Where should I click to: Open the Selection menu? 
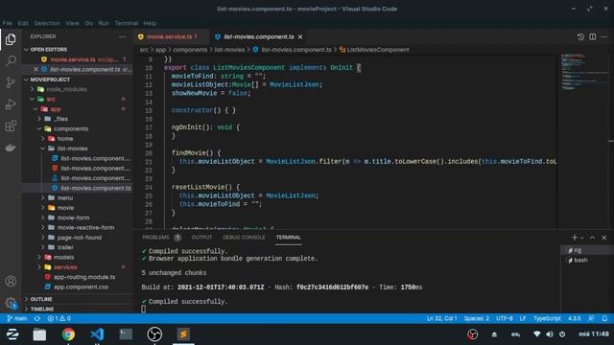point(47,23)
